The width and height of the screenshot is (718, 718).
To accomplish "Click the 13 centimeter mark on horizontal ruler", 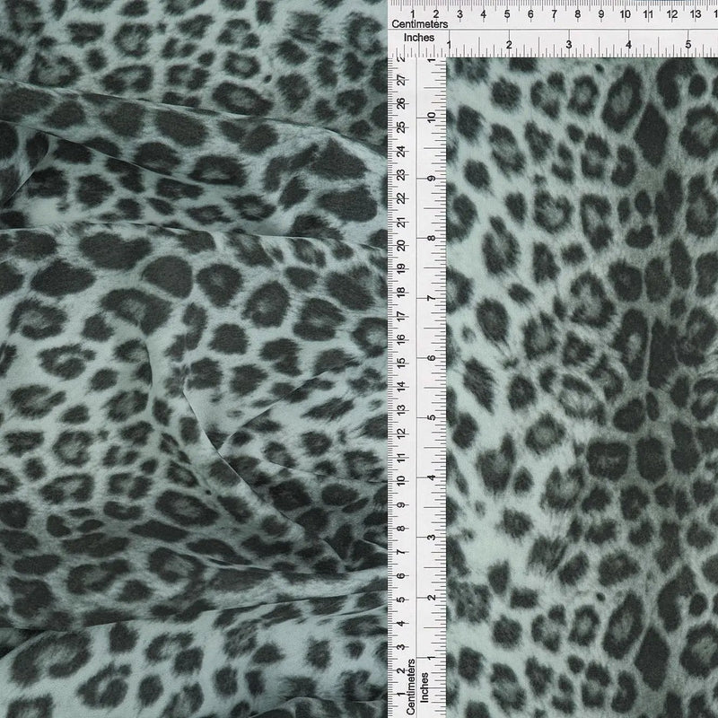I will [695, 14].
